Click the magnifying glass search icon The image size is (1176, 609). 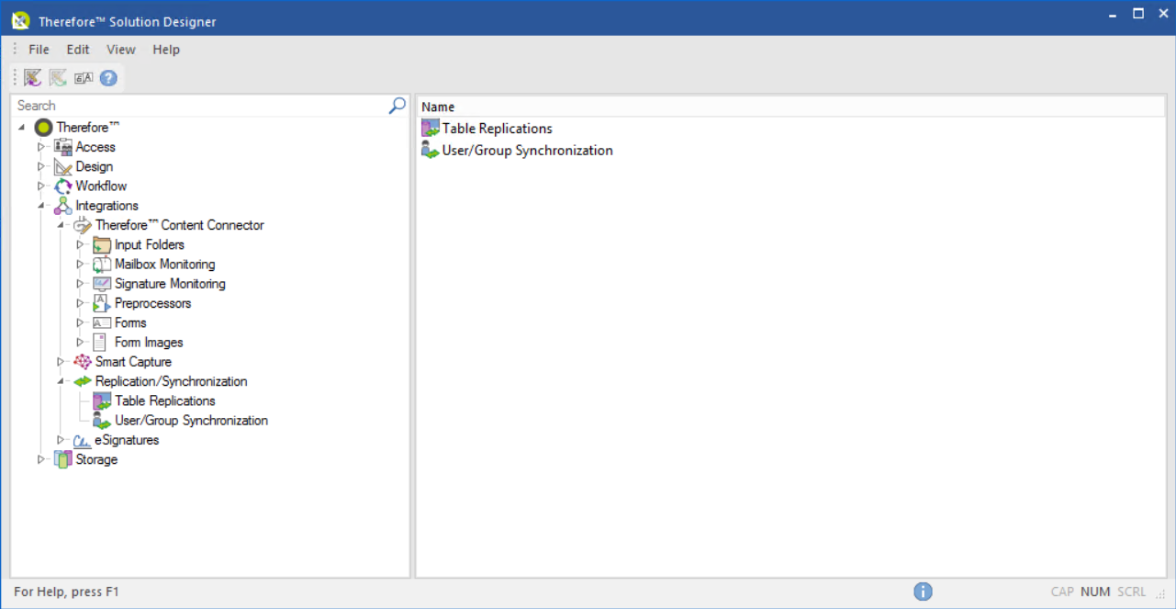(397, 106)
